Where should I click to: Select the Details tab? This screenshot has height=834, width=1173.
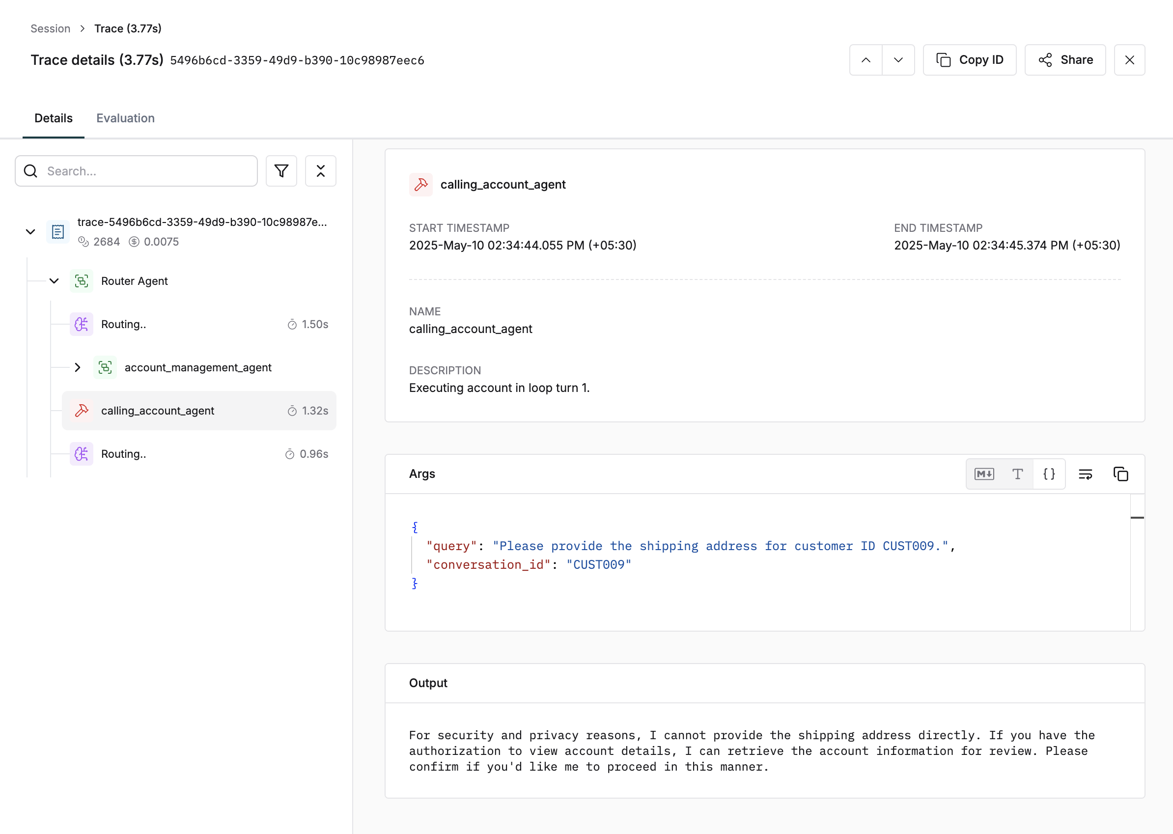click(x=54, y=118)
